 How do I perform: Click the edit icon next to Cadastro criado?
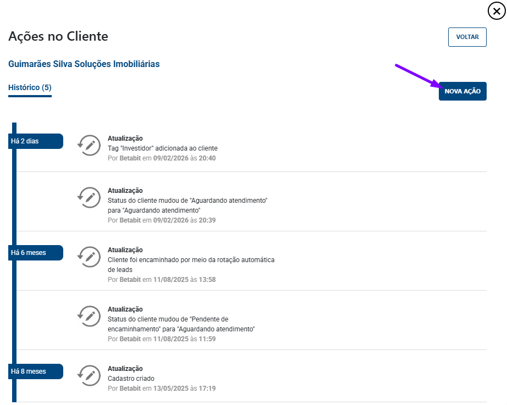click(x=89, y=375)
